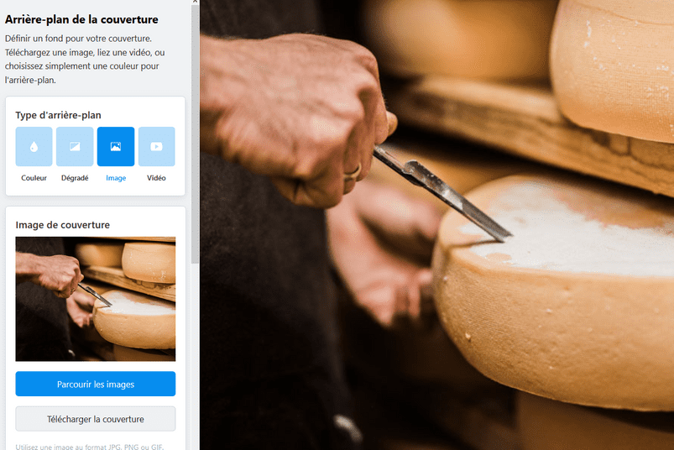The height and width of the screenshot is (450, 674).
Task: Click the background description paragraph text
Action: pos(85,60)
